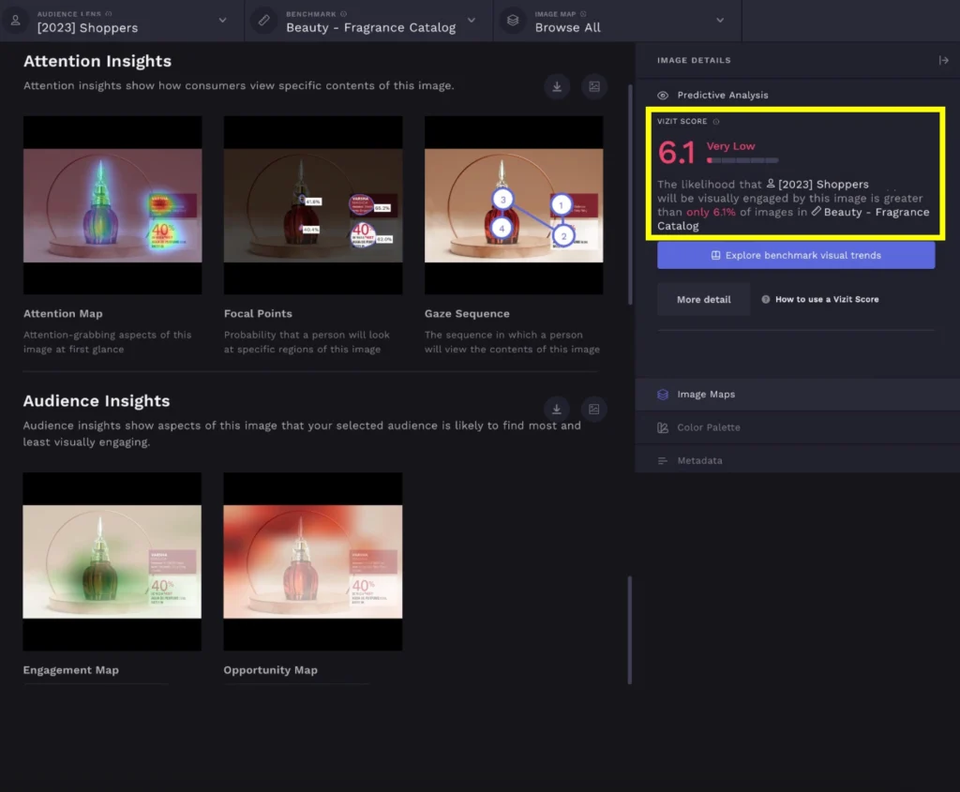
Task: Click the Audience Lens person icon
Action: click(15, 21)
